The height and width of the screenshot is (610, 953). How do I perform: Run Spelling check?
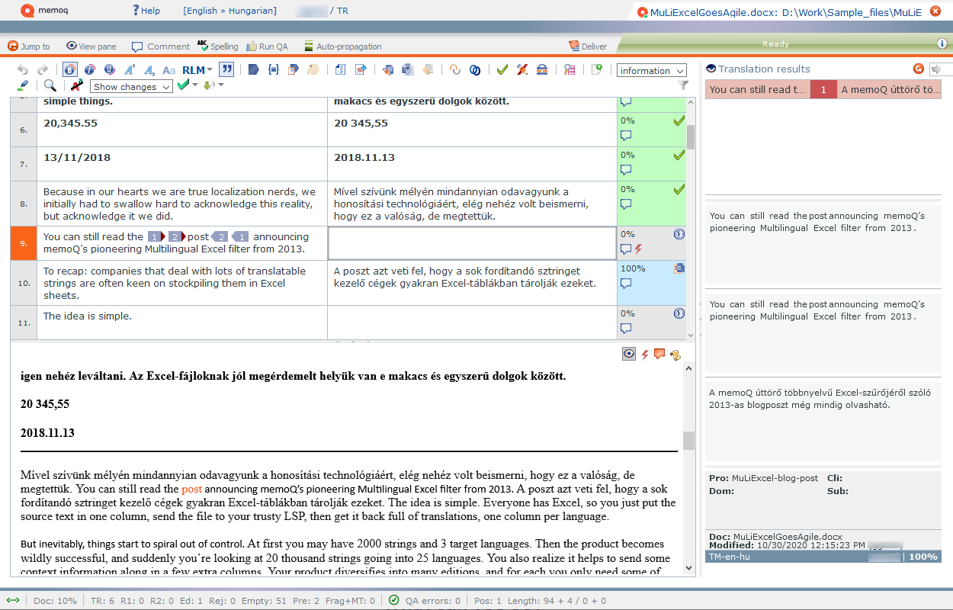pyautogui.click(x=218, y=47)
